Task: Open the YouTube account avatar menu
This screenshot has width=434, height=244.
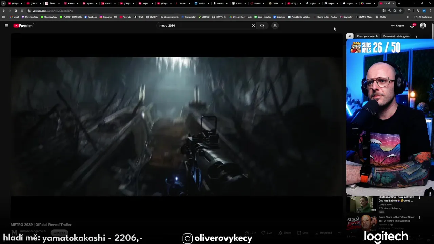Action: pos(423,26)
